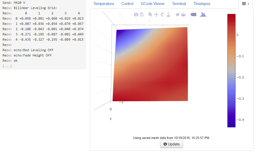Click the color scale bar legend
Image resolution: width=257 pixels, height=153 pixels.
231,71
